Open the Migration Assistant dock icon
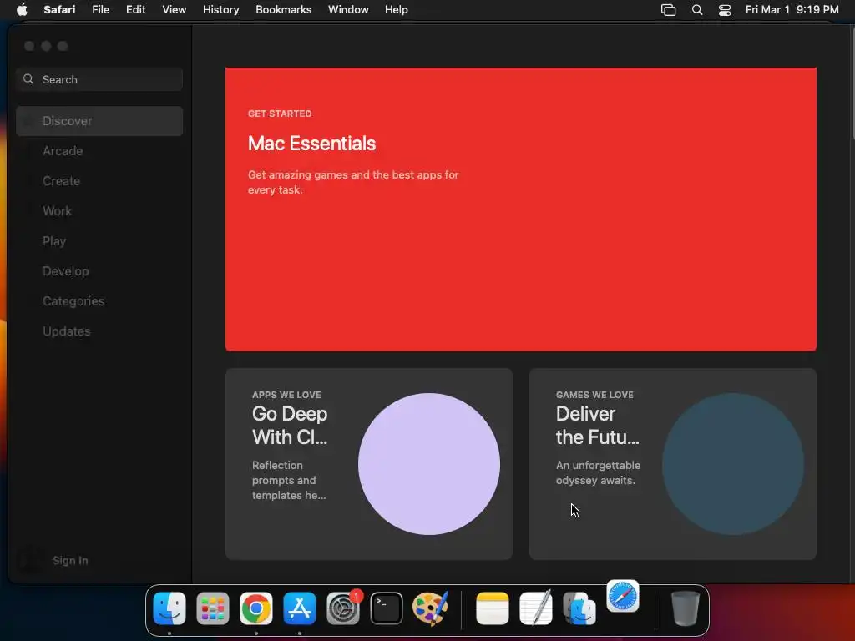Image resolution: width=855 pixels, height=641 pixels. [x=579, y=608]
